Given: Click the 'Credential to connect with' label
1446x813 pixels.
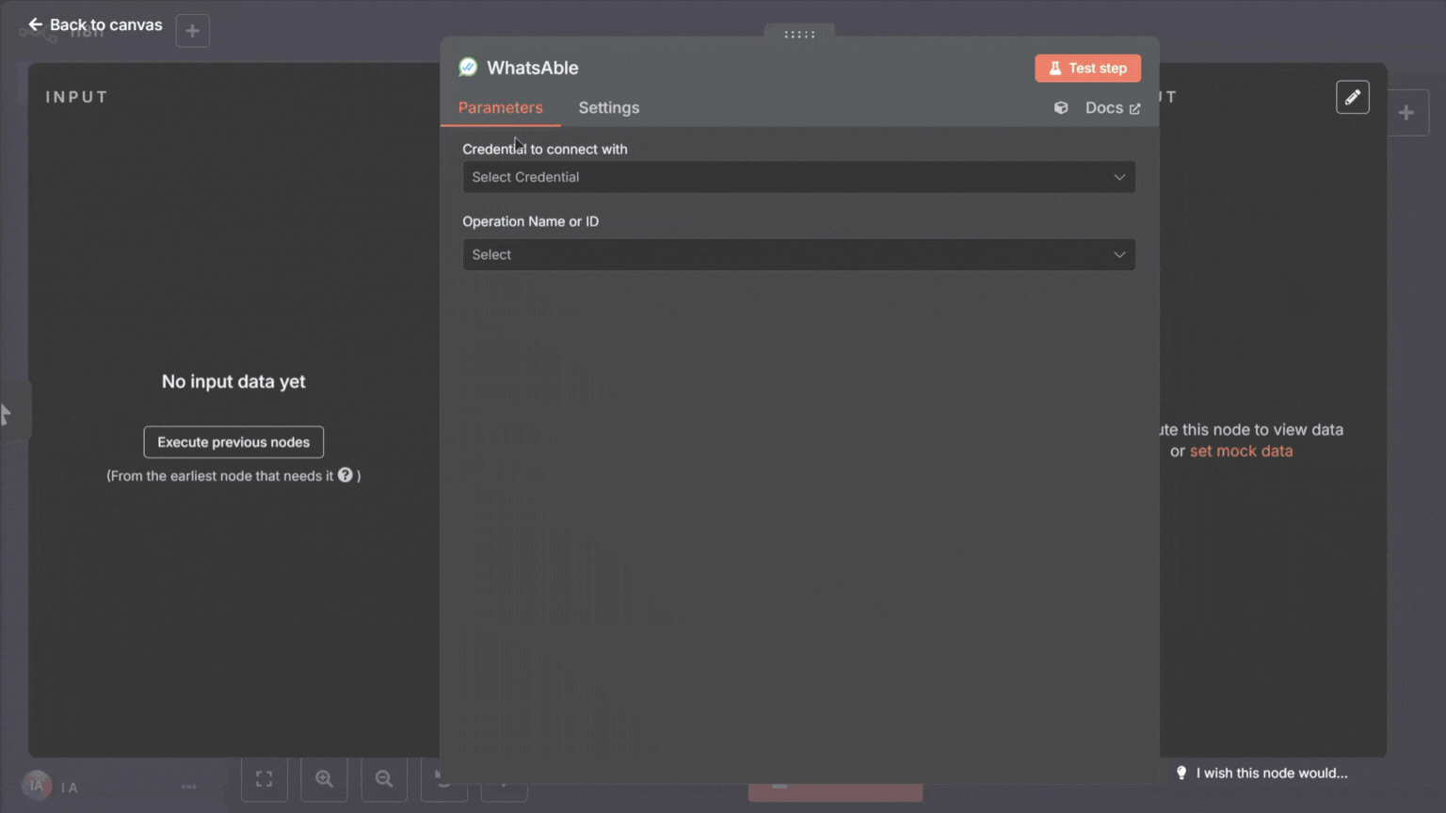Looking at the screenshot, I should (545, 149).
